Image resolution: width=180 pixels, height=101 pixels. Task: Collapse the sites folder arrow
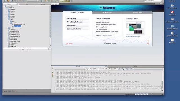click(x=7, y=19)
